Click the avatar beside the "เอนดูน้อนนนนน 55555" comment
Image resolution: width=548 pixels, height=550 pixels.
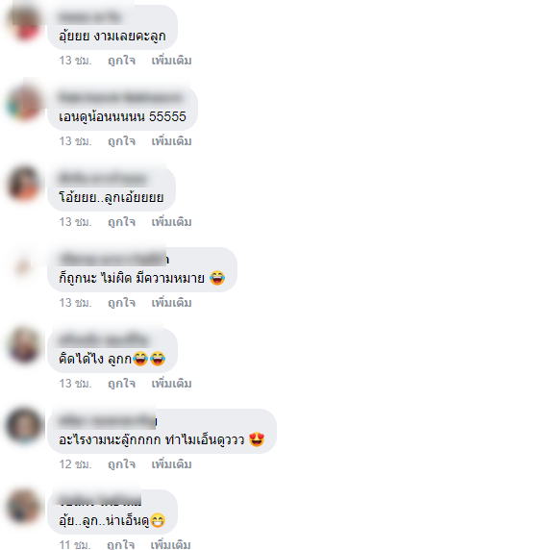click(x=24, y=103)
